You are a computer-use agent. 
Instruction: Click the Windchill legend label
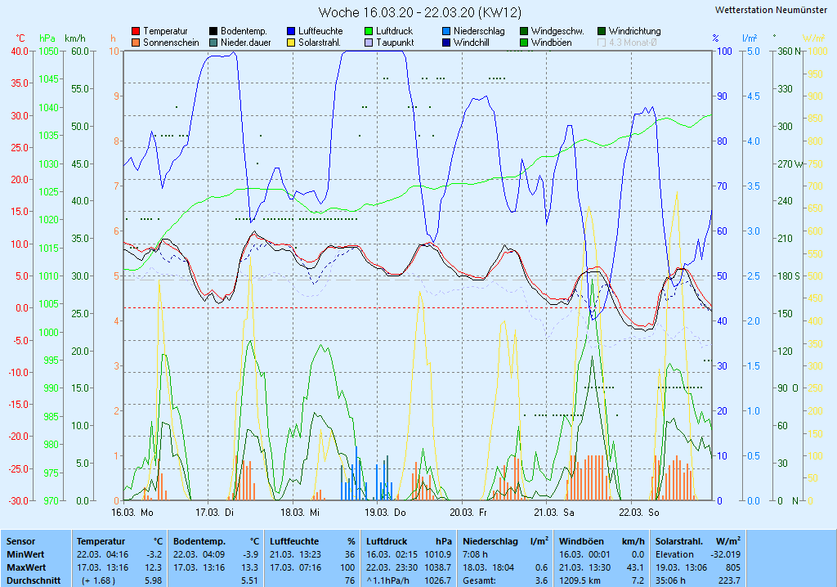pyautogui.click(x=472, y=43)
